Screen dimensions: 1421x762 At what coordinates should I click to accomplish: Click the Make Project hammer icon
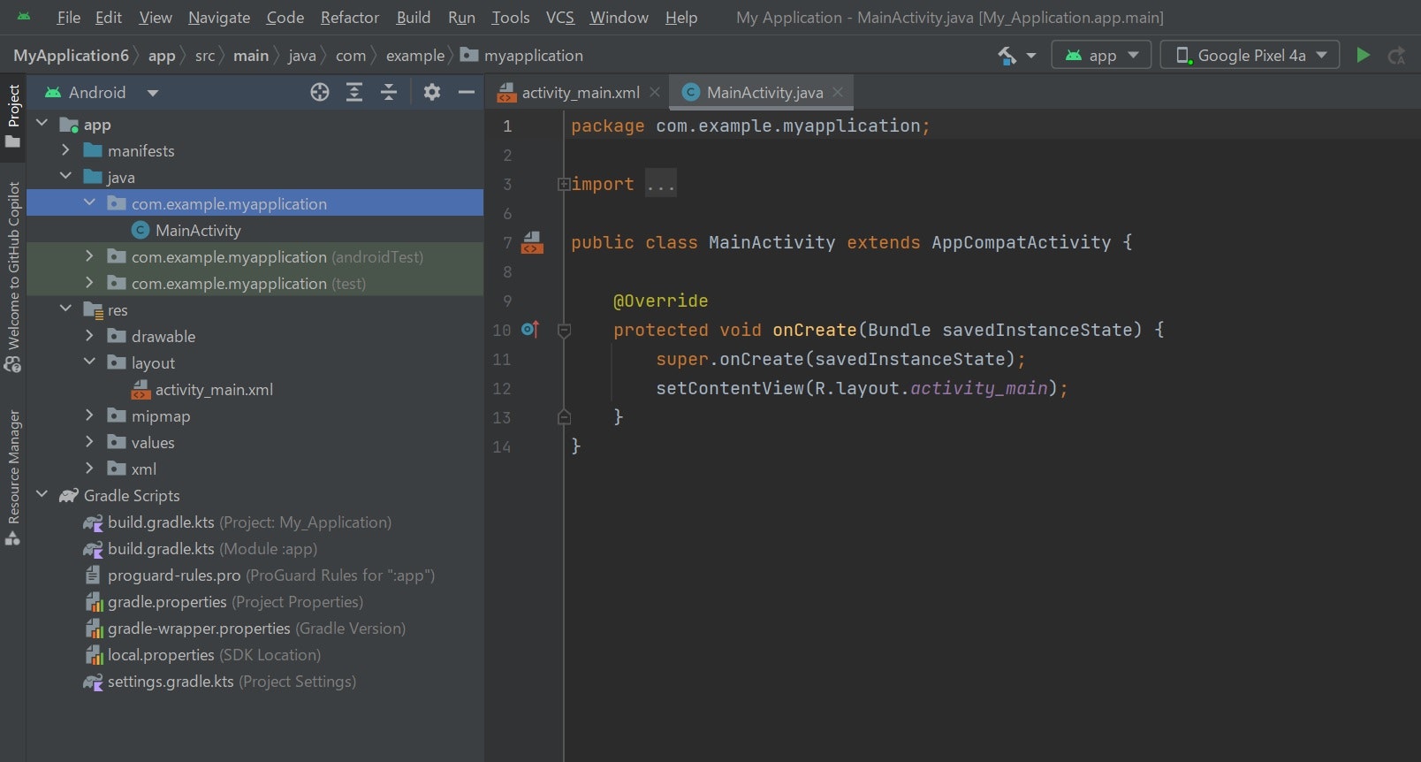click(1007, 56)
